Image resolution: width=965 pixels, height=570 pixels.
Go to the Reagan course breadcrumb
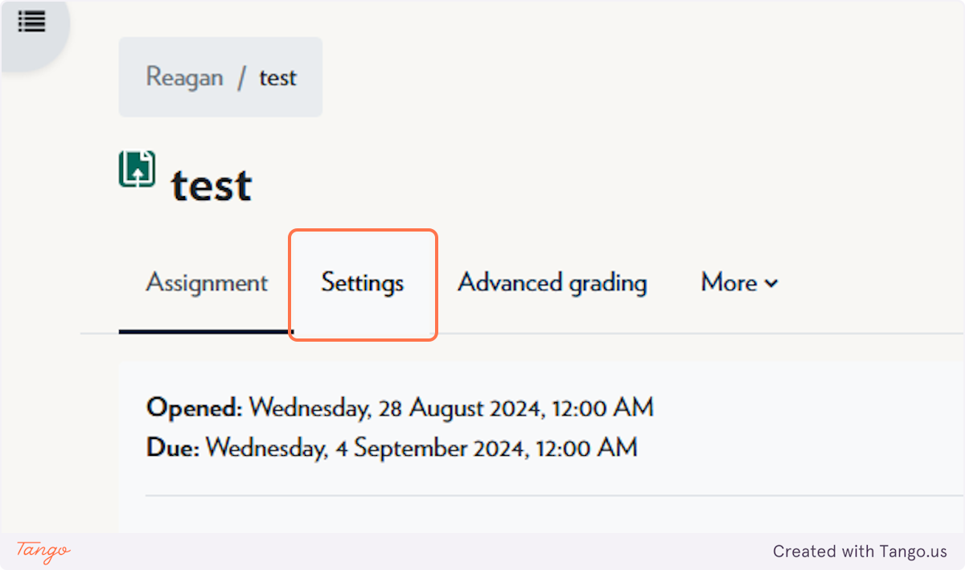click(184, 77)
